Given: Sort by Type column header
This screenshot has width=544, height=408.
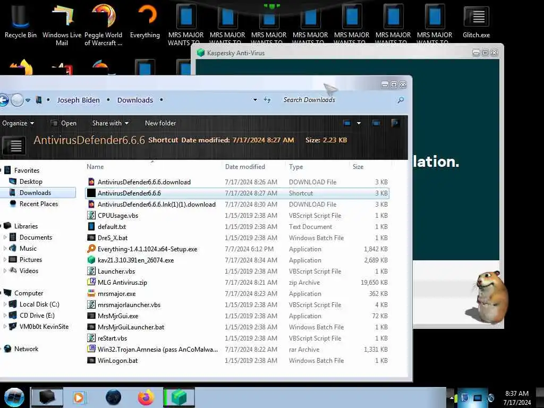Looking at the screenshot, I should click(296, 166).
